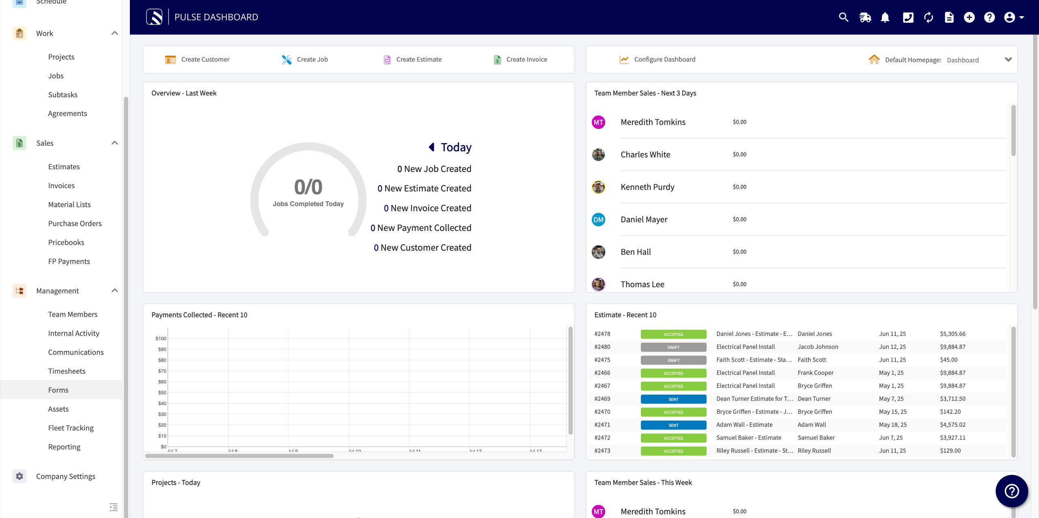Click the search magnifier icon in header
The image size is (1039, 518).
[x=843, y=17]
